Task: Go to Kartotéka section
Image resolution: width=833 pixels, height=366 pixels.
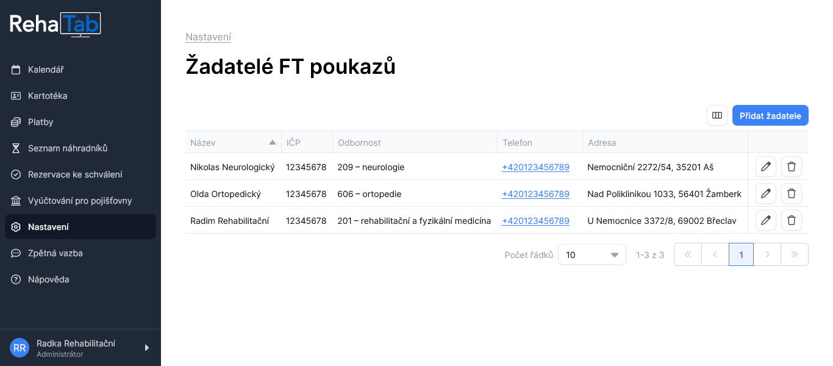Action: tap(48, 96)
